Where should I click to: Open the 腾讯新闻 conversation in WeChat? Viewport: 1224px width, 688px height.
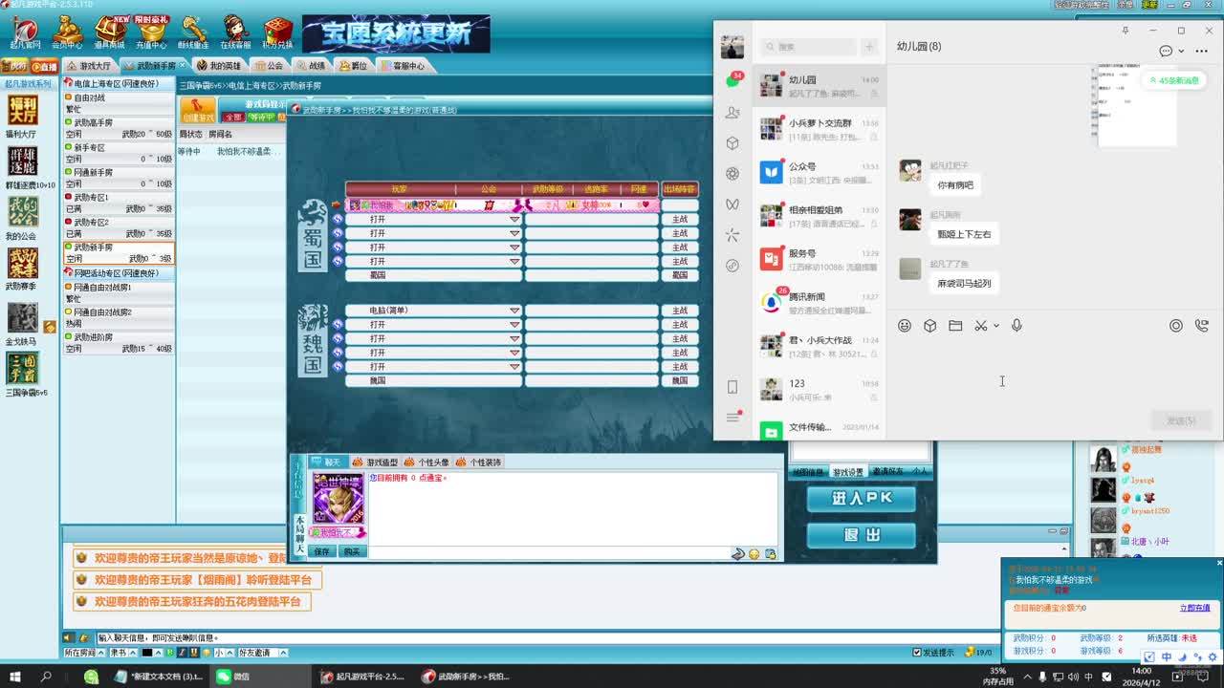point(820,303)
